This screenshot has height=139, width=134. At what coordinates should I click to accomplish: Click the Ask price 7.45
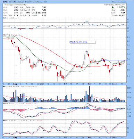(x=27, y=7)
